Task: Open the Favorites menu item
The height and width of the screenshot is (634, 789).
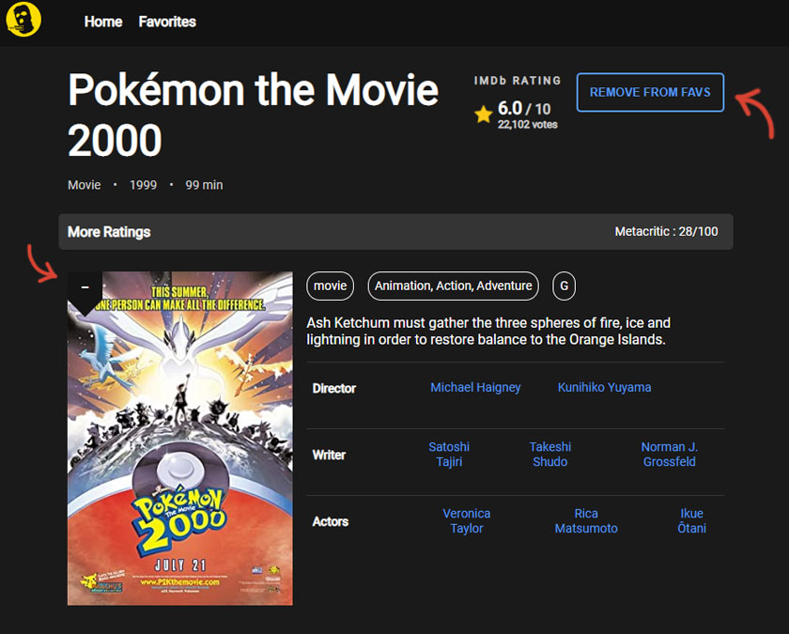Action: [x=166, y=22]
